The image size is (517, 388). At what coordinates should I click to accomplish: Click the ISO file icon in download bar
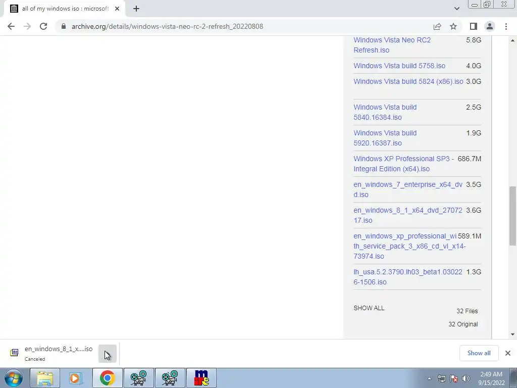pos(14,353)
